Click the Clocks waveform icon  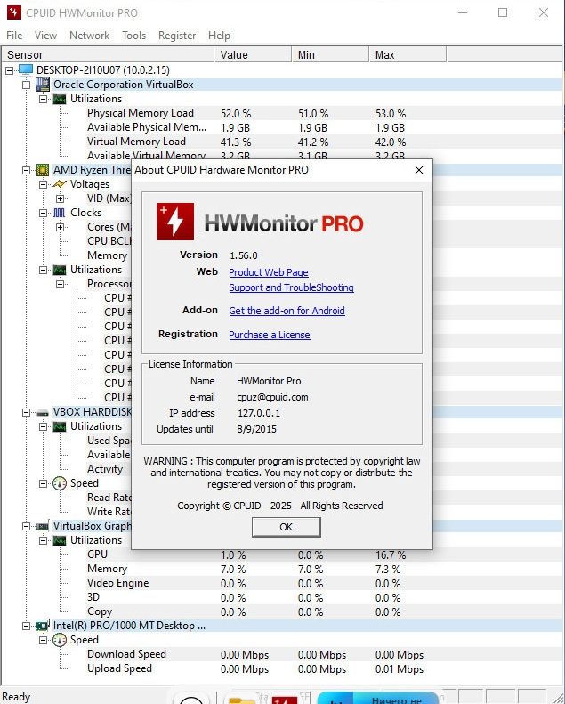pos(60,213)
